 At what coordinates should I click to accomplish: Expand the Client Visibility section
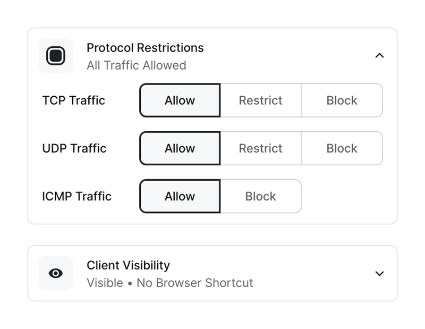click(379, 273)
